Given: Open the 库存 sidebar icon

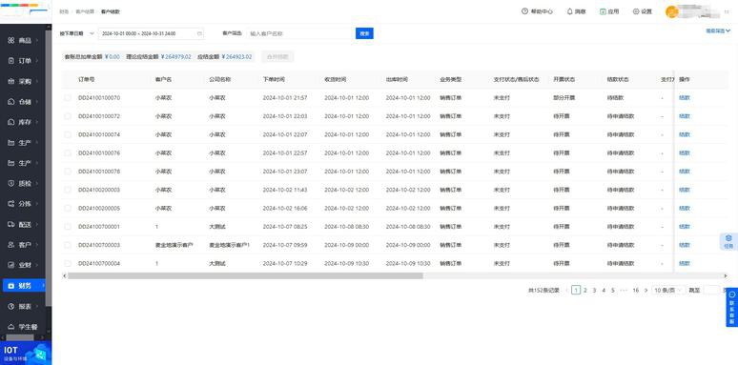Looking at the screenshot, I should [x=11, y=122].
